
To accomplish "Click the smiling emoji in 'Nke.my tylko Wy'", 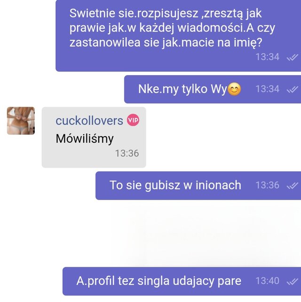I will (234, 89).
